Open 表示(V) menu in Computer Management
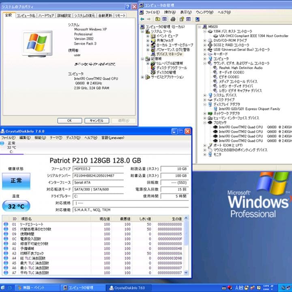292x292 pixels. 186,12
